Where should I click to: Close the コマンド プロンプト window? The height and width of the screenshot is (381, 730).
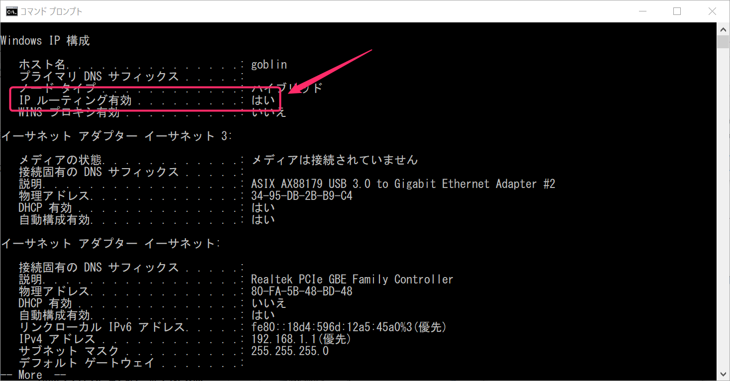pos(712,11)
